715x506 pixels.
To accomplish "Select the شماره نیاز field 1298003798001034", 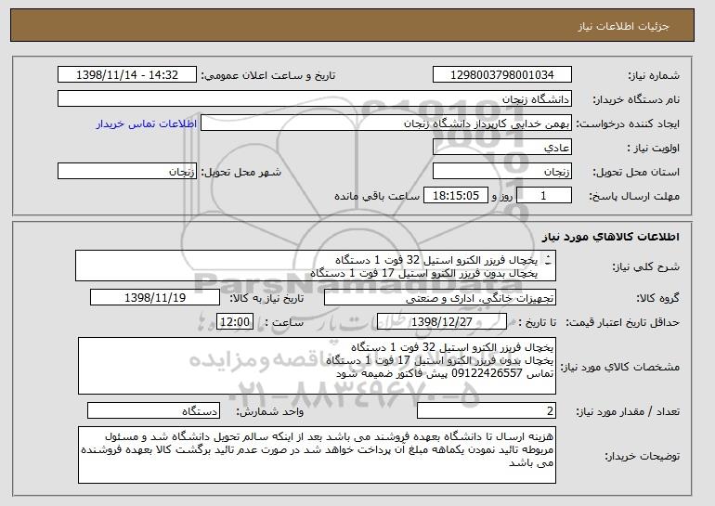I will tap(502, 75).
